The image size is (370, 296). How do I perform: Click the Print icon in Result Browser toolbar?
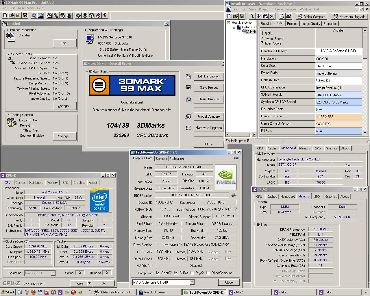288,16
